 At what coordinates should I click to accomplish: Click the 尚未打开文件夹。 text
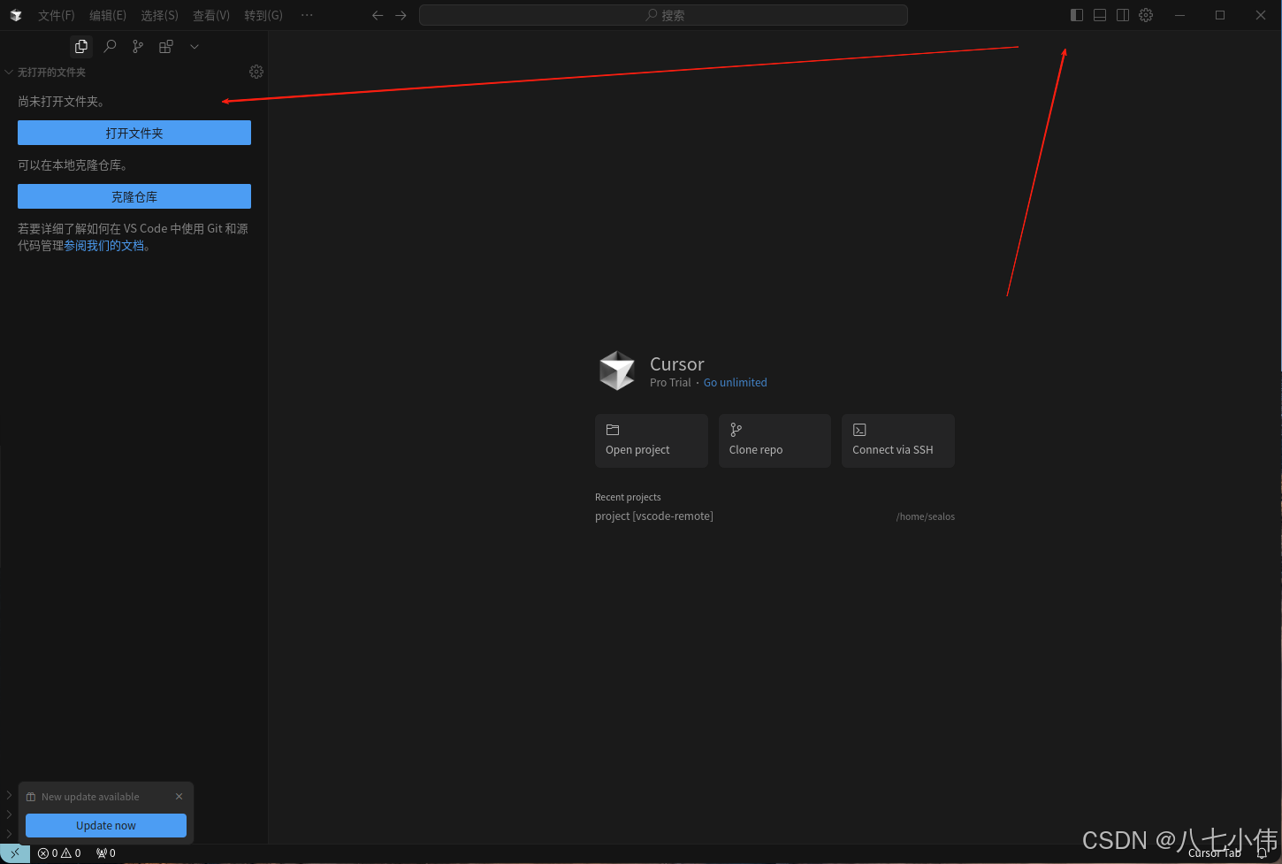point(61,102)
